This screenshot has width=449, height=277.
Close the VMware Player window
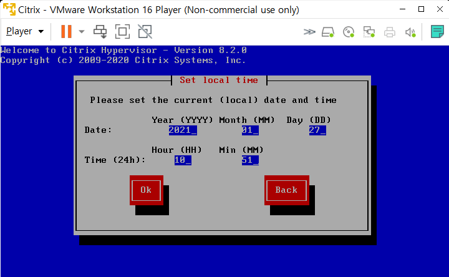point(440,9)
